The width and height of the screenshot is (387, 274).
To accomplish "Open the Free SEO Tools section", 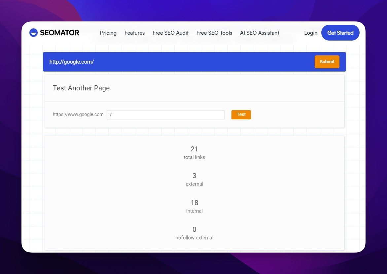I will click(x=214, y=33).
